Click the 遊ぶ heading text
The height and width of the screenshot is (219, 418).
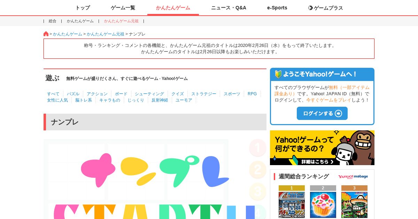click(53, 78)
